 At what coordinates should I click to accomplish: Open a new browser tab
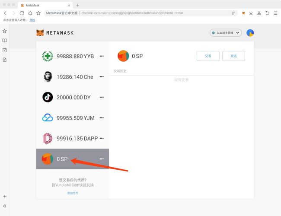[77, 5]
